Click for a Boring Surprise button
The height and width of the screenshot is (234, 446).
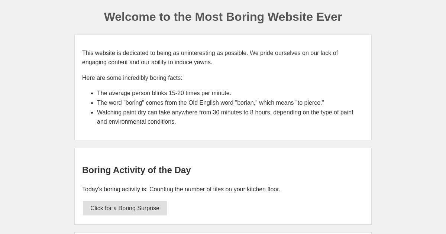point(125,208)
